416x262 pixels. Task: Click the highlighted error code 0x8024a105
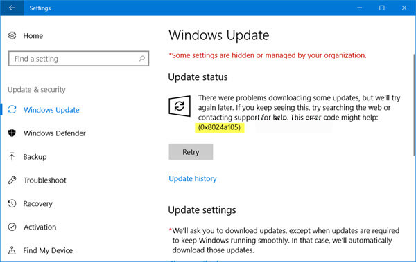pyautogui.click(x=219, y=127)
